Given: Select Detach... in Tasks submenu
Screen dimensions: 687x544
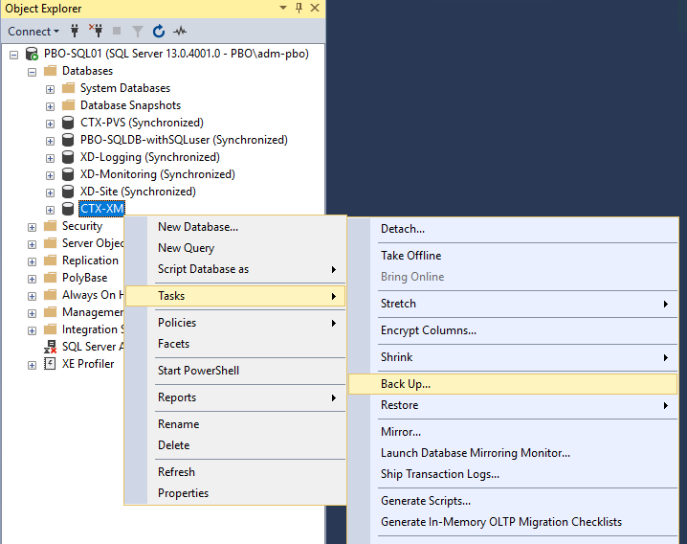Looking at the screenshot, I should pyautogui.click(x=513, y=229).
